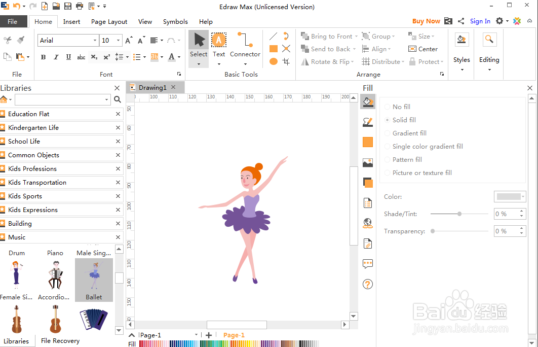This screenshot has width=538, height=347.
Task: Open the Comments panel icon
Action: [x=368, y=264]
